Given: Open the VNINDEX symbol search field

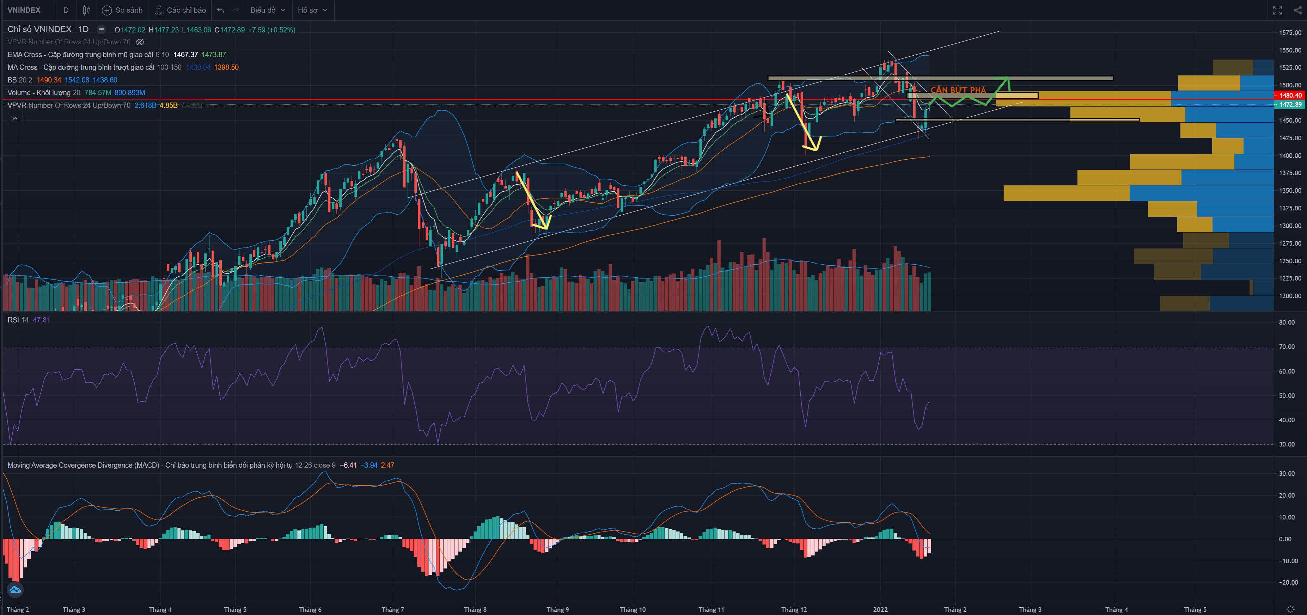Looking at the screenshot, I should (24, 10).
